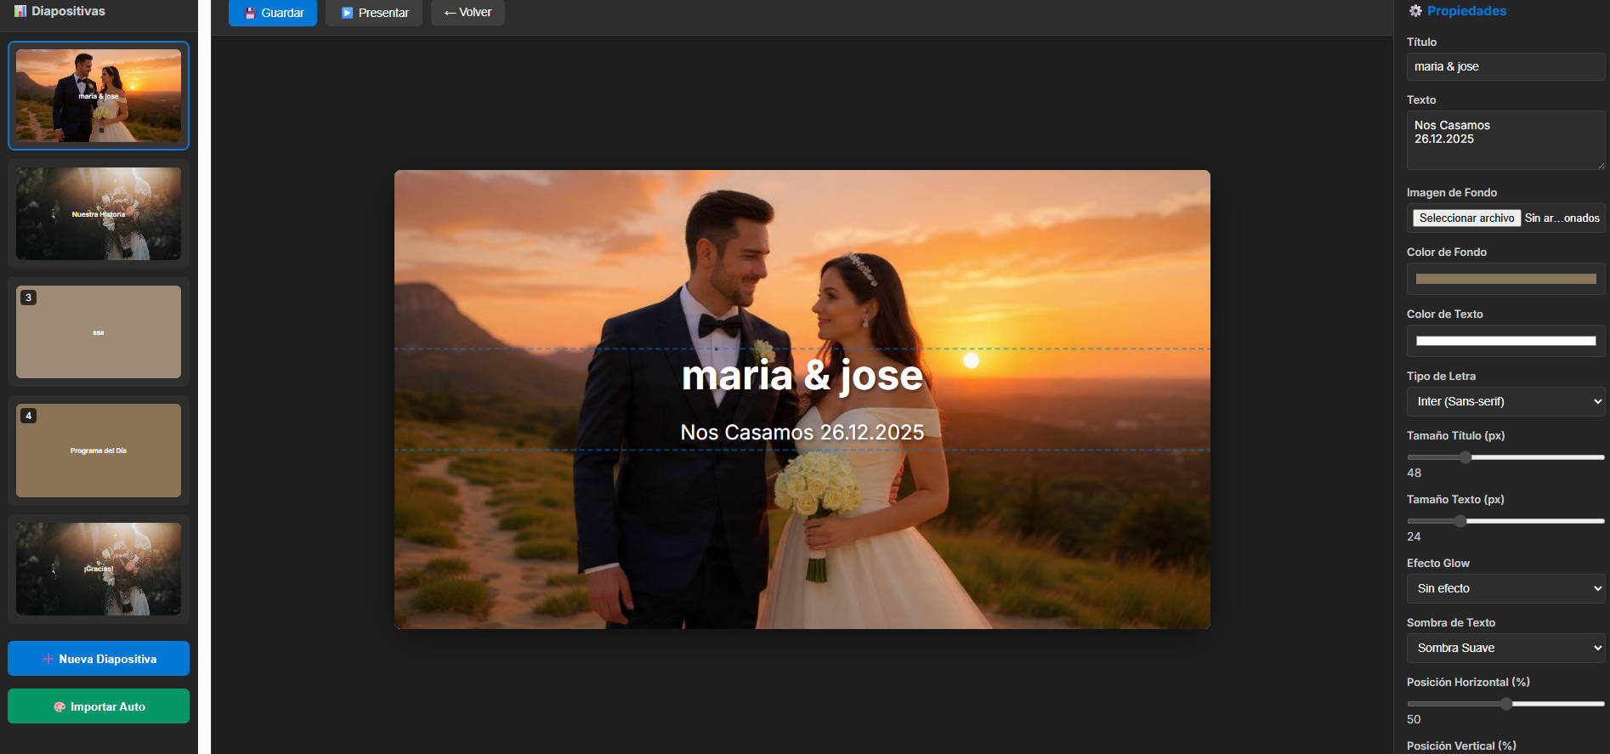Click the Propiedades panel heading
The image size is (1610, 754).
1466,11
